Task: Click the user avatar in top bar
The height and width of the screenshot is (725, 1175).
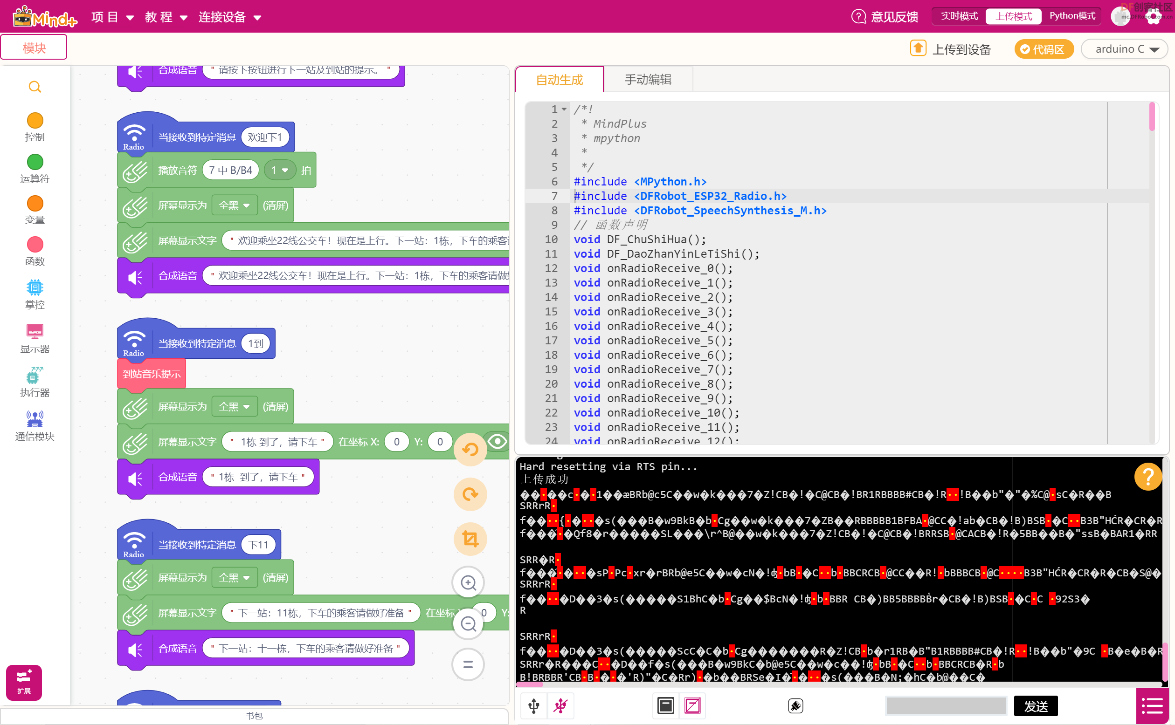Action: [1120, 17]
